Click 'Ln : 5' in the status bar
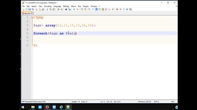 pos(103,102)
